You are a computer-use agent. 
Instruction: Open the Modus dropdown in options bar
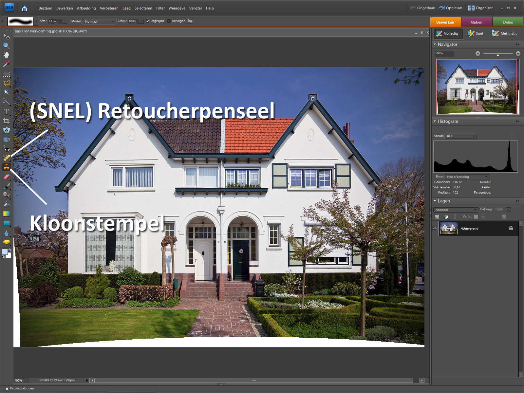[x=100, y=21]
